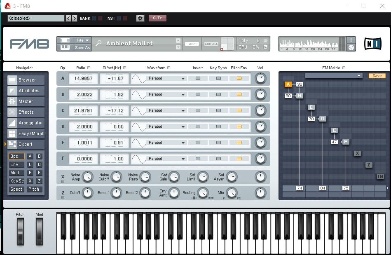This screenshot has height=255, width=391.
Task: Click operator B button in navigator
Action: tap(39, 156)
